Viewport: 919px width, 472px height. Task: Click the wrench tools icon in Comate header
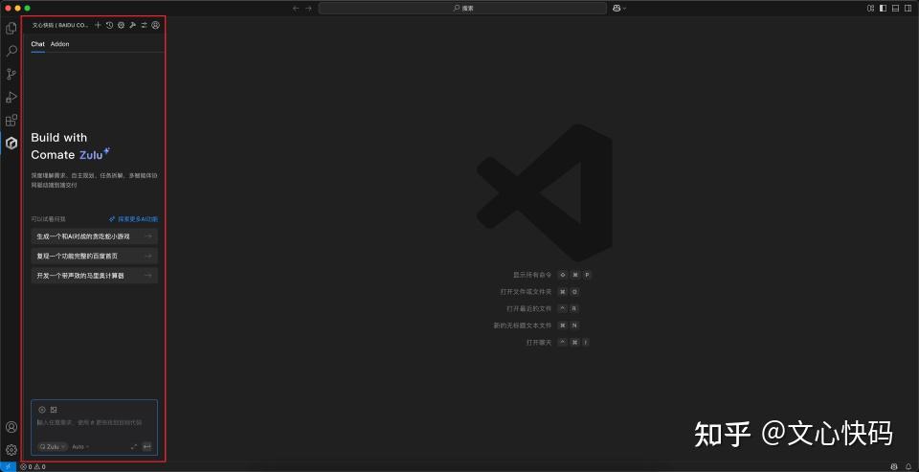[132, 25]
